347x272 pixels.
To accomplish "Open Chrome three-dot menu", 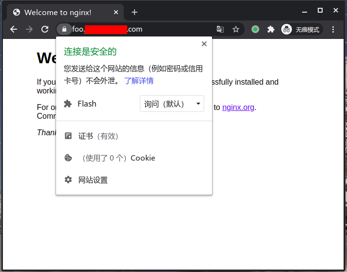I will click(x=333, y=29).
